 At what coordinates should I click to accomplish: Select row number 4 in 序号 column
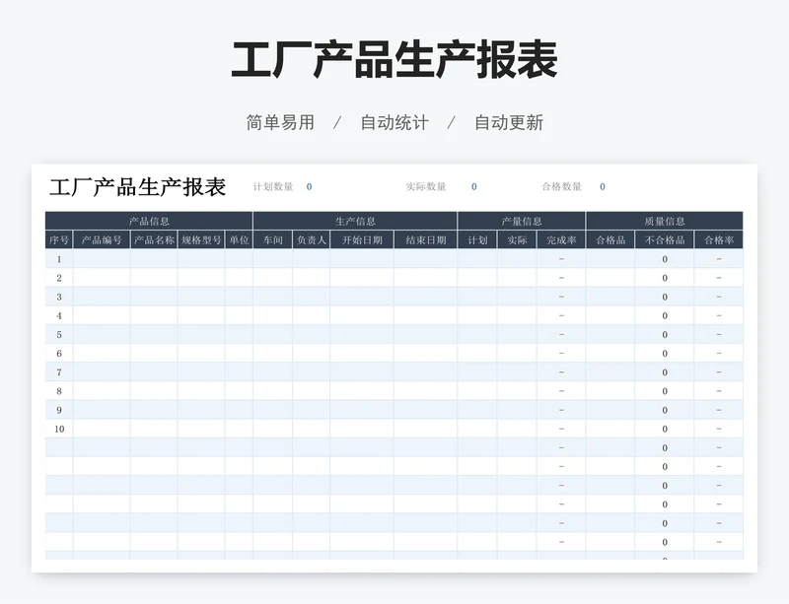(x=59, y=316)
